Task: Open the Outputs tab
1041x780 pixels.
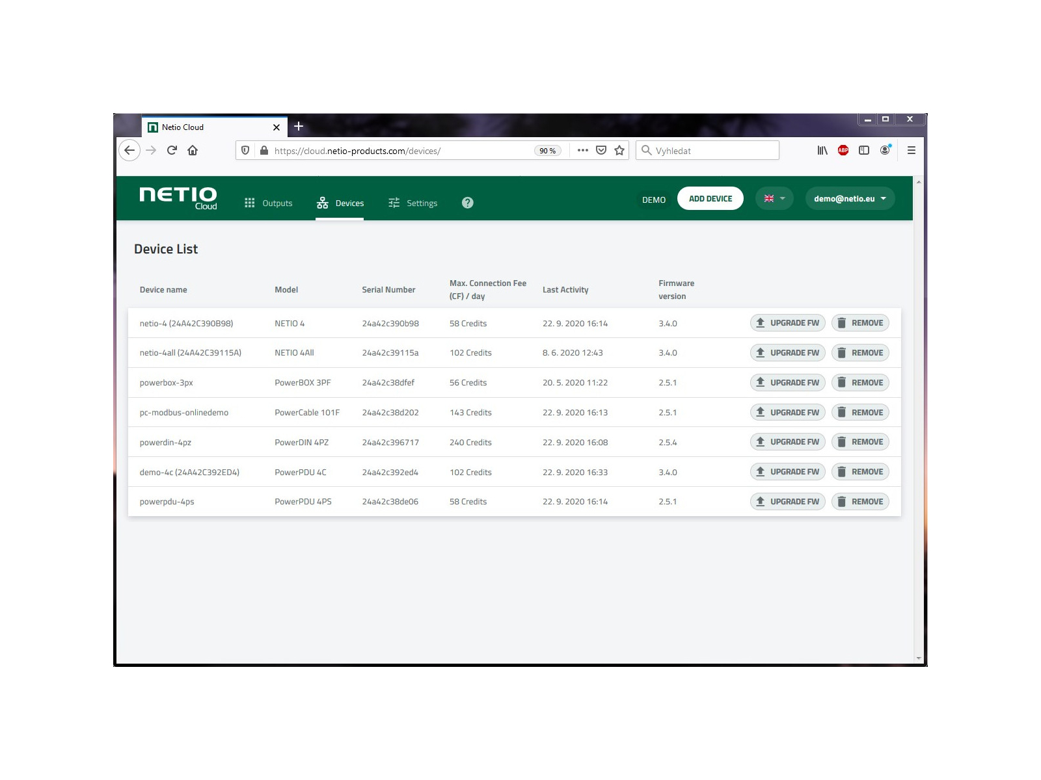Action: [268, 203]
